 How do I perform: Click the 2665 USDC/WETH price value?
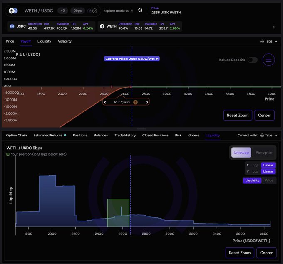(166, 13)
